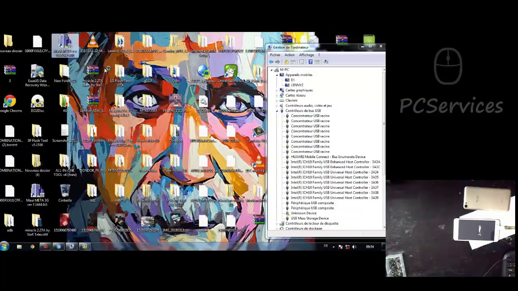
Task: Select the Maui META 3G ver 7.1444.0.0 shortcut
Action: click(x=37, y=195)
